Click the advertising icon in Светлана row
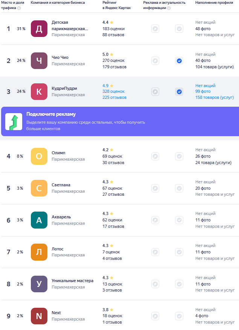 [155, 188]
